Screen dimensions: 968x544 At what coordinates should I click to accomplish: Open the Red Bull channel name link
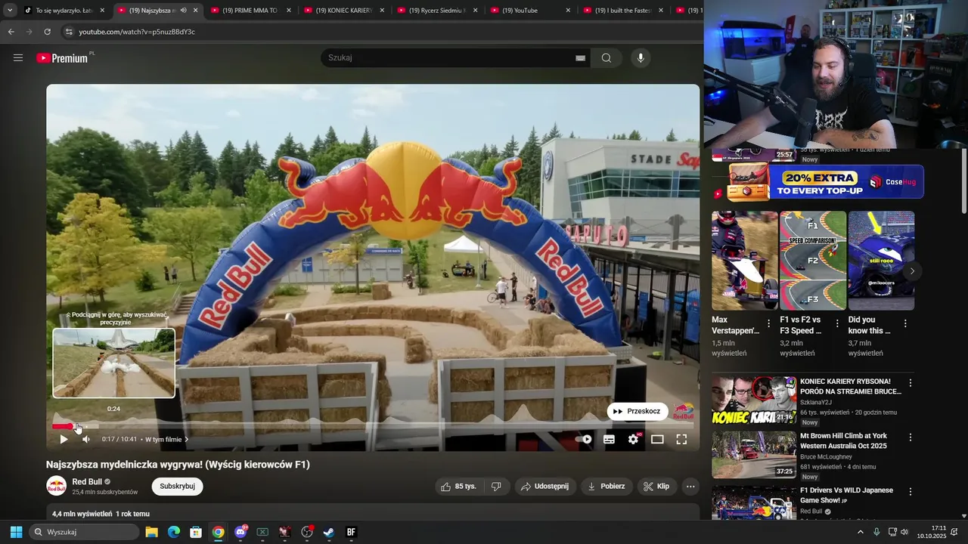pos(87,482)
